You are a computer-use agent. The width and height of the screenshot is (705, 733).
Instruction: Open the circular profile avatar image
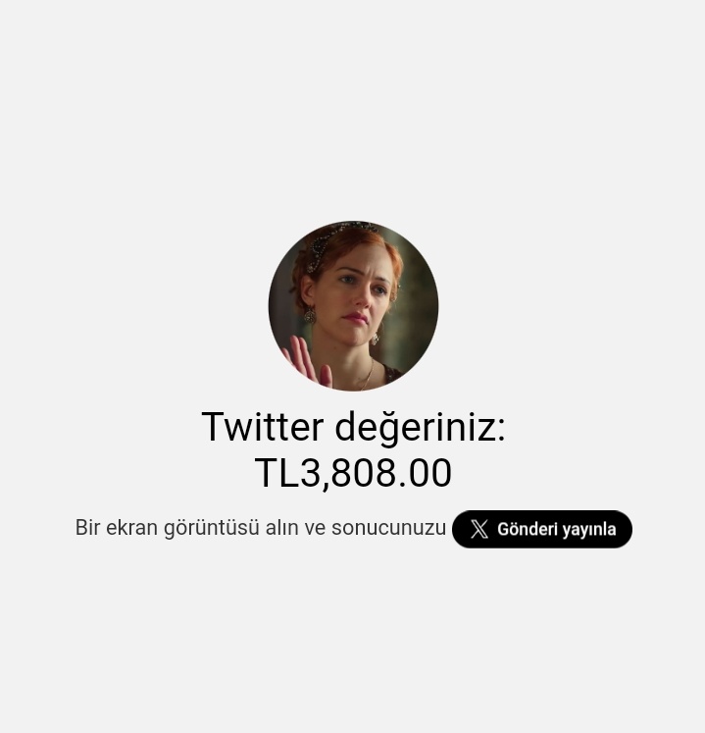click(x=353, y=306)
